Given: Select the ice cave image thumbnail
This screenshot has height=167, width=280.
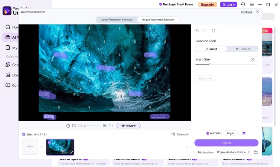Looking at the screenshot, I should tap(60, 147).
